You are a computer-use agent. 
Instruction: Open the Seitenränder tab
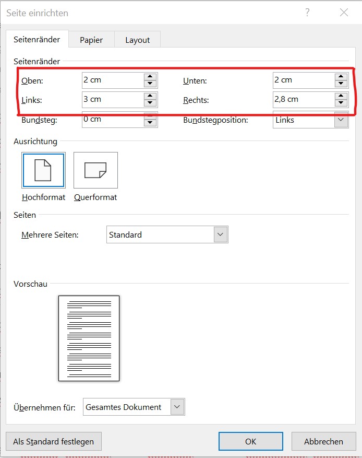[37, 39]
